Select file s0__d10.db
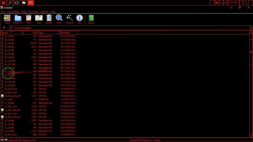This screenshot has width=253, height=142. pos(9,61)
